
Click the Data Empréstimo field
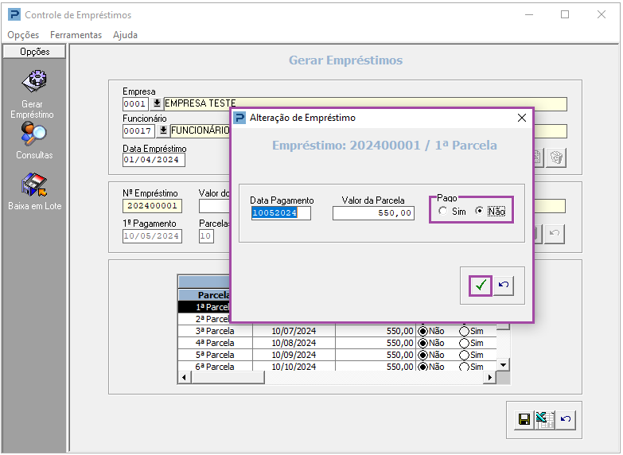[x=154, y=160]
